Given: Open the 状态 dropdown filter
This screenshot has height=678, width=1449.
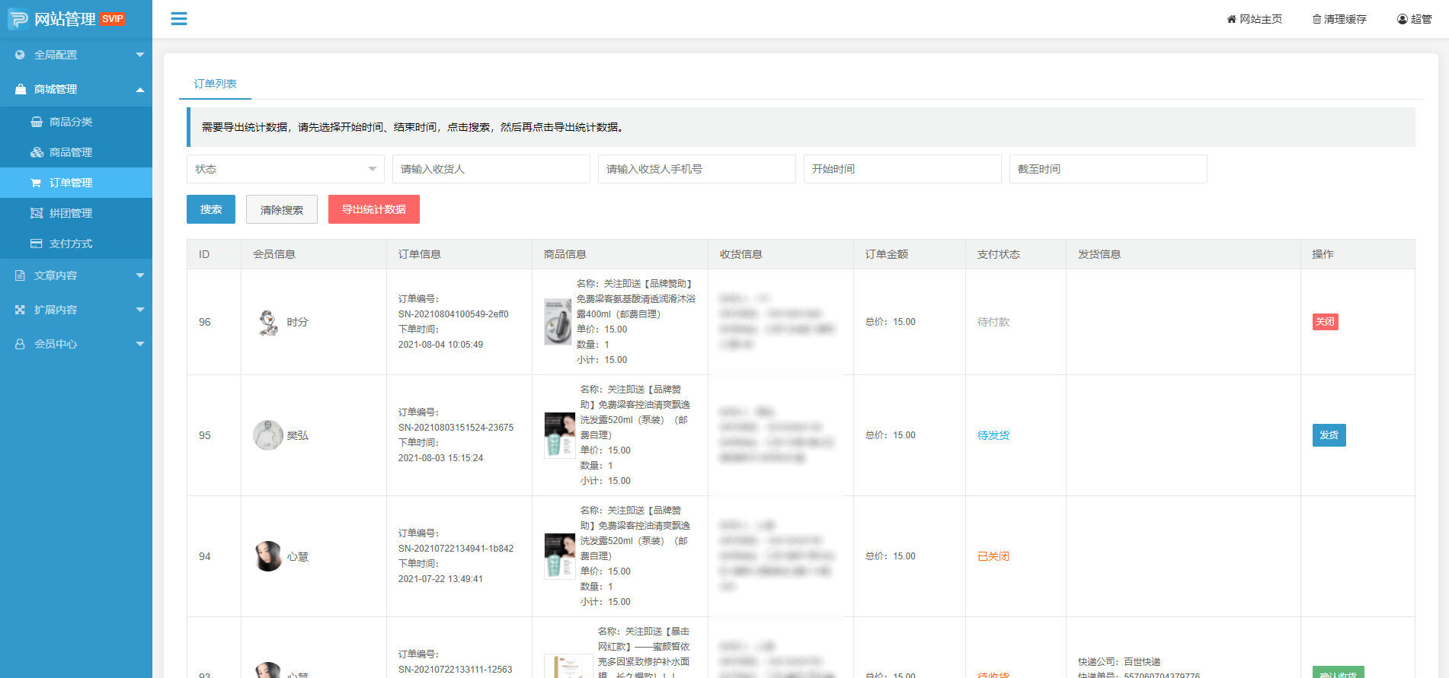Looking at the screenshot, I should tap(285, 169).
